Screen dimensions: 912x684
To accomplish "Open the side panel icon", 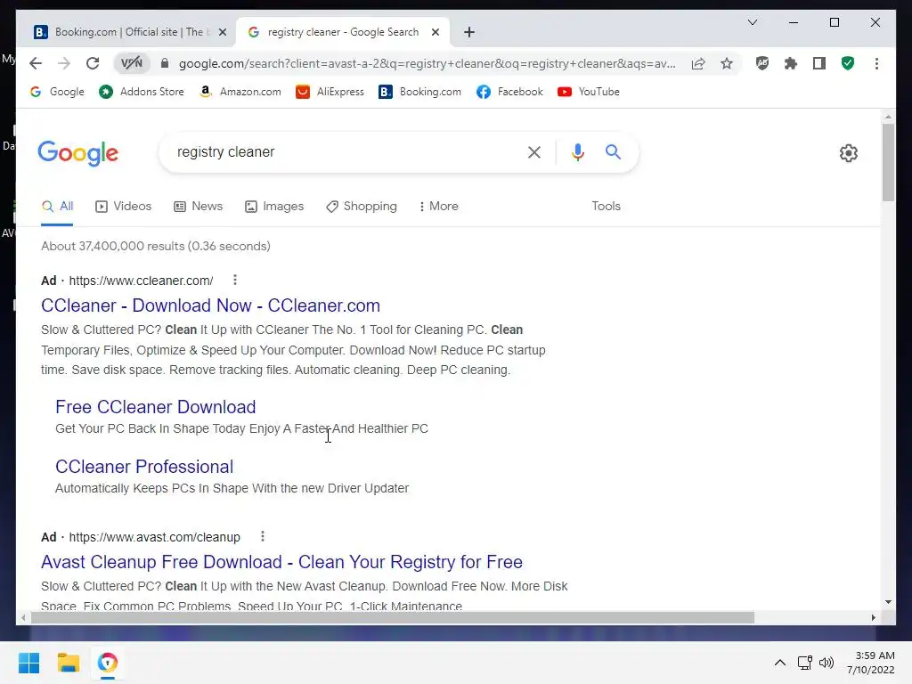I will pyautogui.click(x=819, y=63).
